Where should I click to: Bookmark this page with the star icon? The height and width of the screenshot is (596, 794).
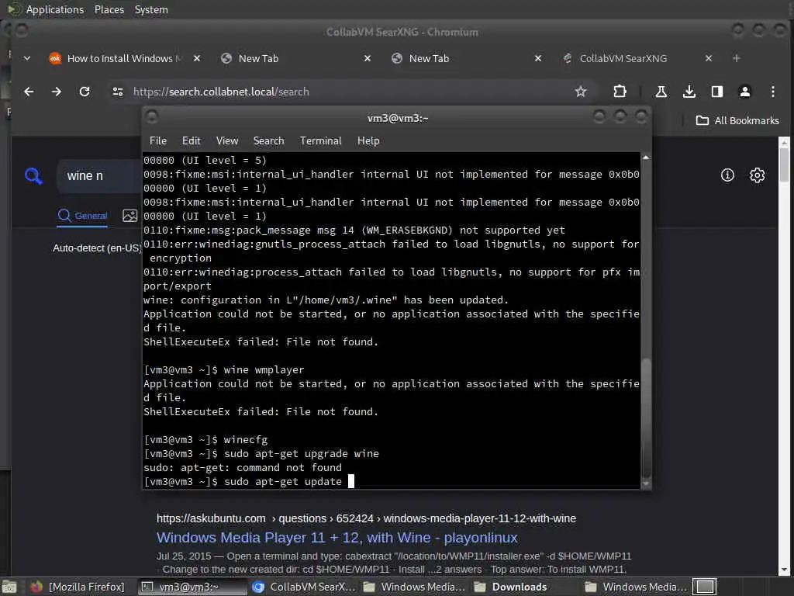pyautogui.click(x=581, y=92)
